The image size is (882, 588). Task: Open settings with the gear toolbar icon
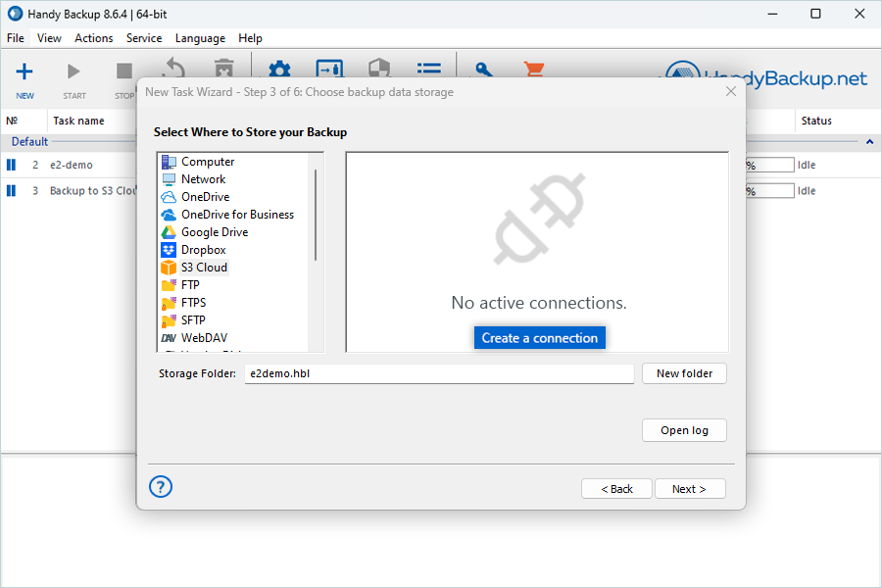[279, 69]
